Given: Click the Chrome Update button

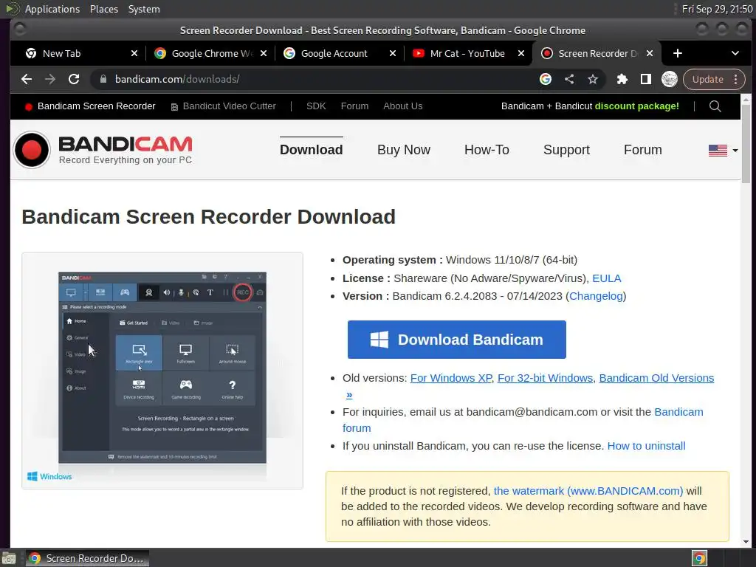Looking at the screenshot, I should (708, 79).
